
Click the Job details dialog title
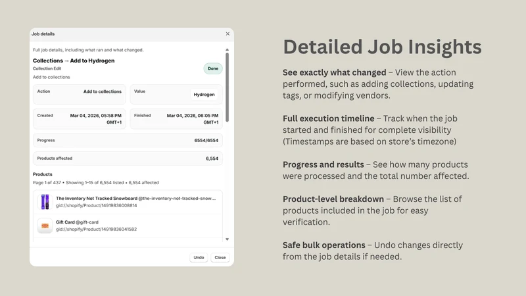(43, 34)
